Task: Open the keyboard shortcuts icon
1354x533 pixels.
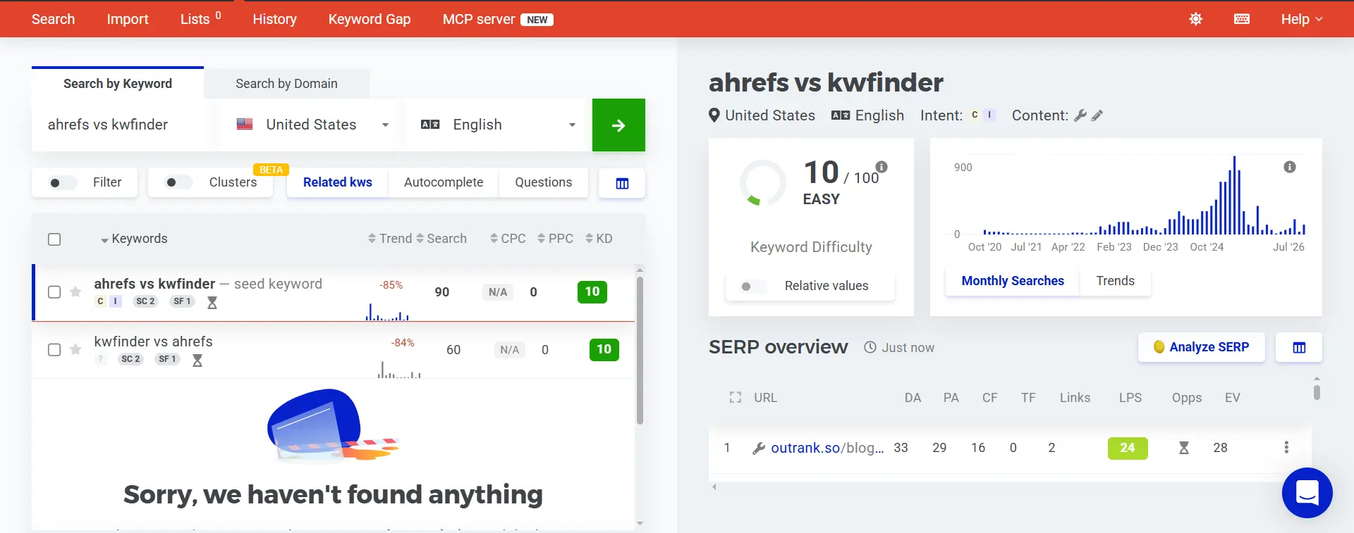Action: pos(1242,19)
